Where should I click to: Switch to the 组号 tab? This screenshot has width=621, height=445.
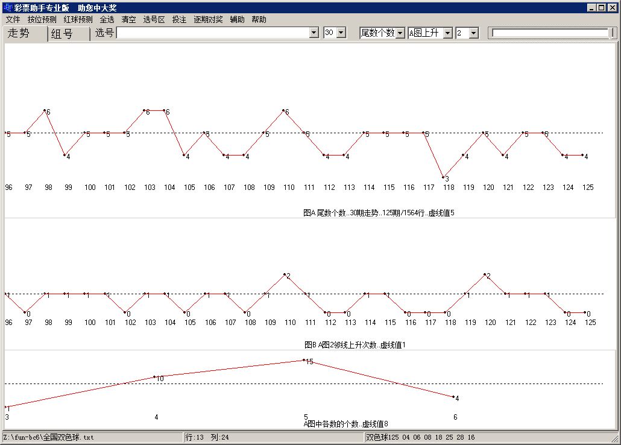[x=68, y=34]
